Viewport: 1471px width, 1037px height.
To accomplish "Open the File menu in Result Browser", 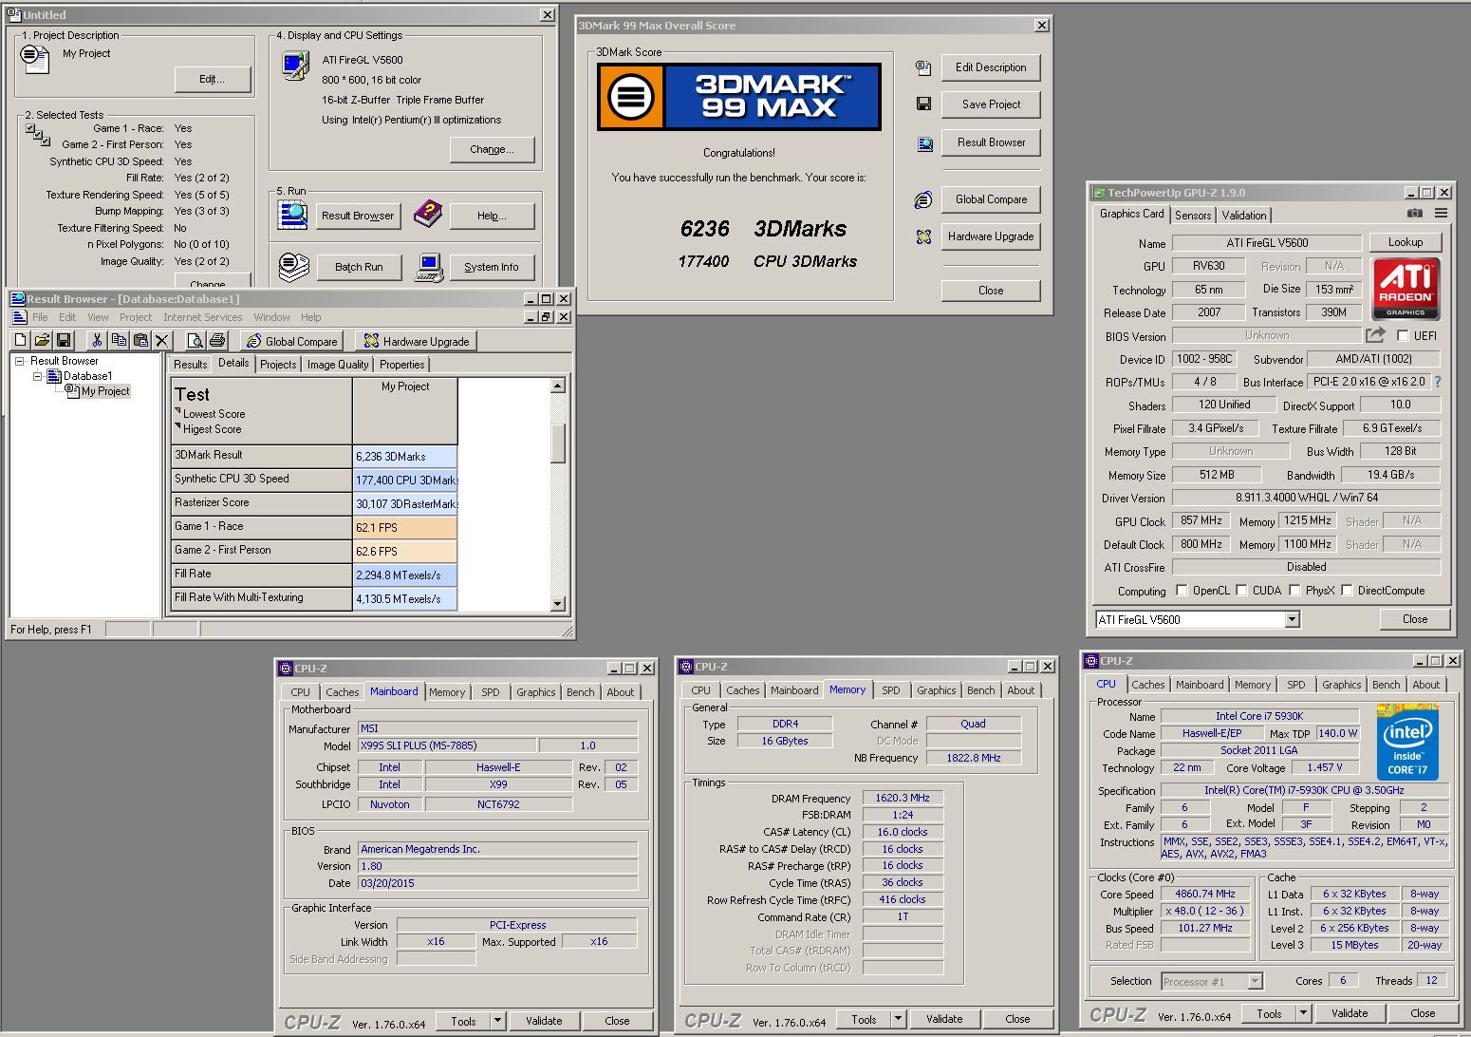I will [40, 317].
